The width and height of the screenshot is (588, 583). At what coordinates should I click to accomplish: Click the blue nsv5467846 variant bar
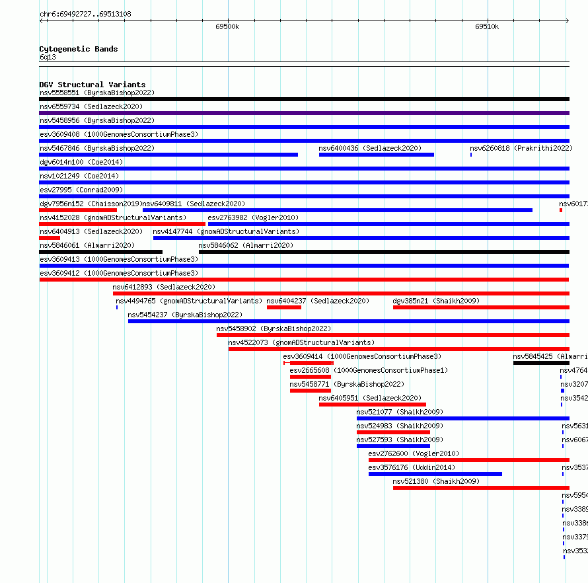point(168,155)
